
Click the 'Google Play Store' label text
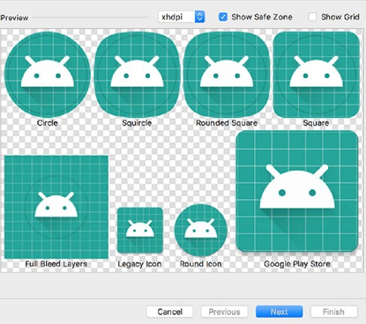[x=297, y=264]
